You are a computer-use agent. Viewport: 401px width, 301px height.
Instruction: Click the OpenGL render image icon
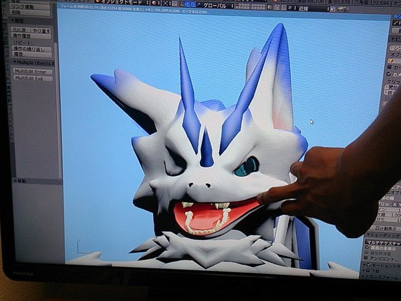340,9
